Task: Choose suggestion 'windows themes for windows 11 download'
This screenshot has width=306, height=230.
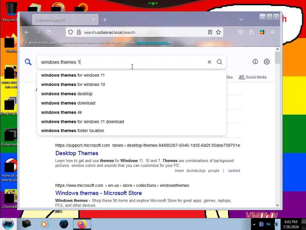Action: point(131,122)
